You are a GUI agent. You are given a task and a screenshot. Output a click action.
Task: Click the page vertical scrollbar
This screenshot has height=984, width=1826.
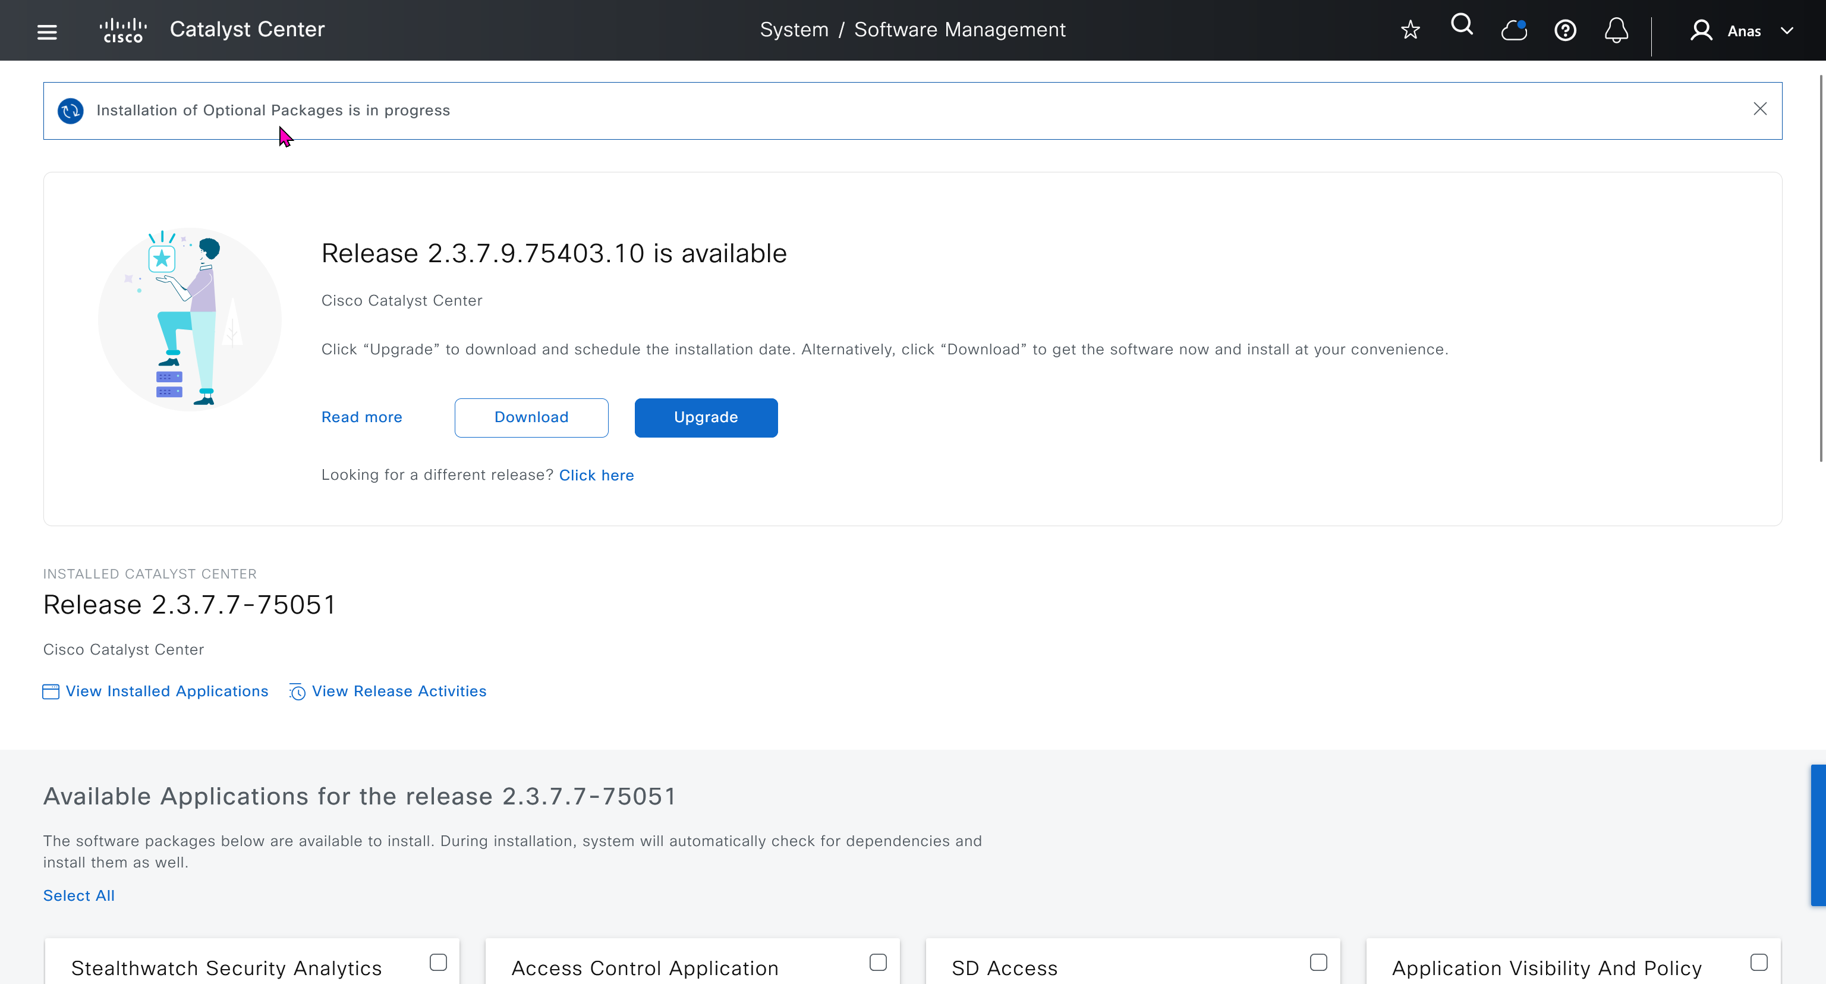[x=1820, y=269]
